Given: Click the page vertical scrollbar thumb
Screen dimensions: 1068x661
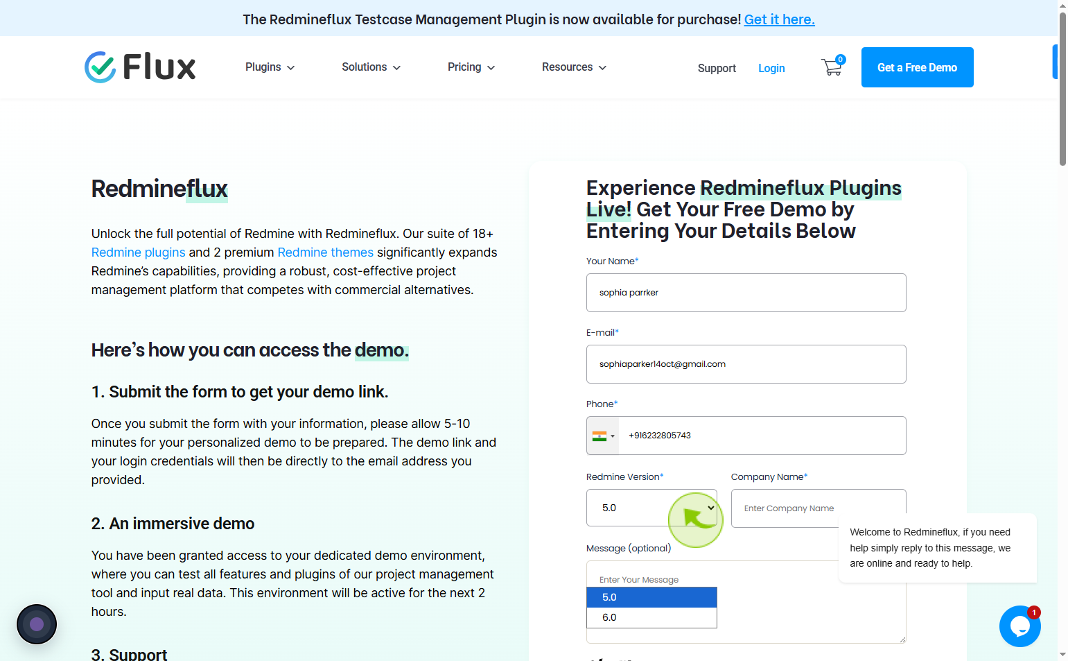Looking at the screenshot, I should (1062, 89).
